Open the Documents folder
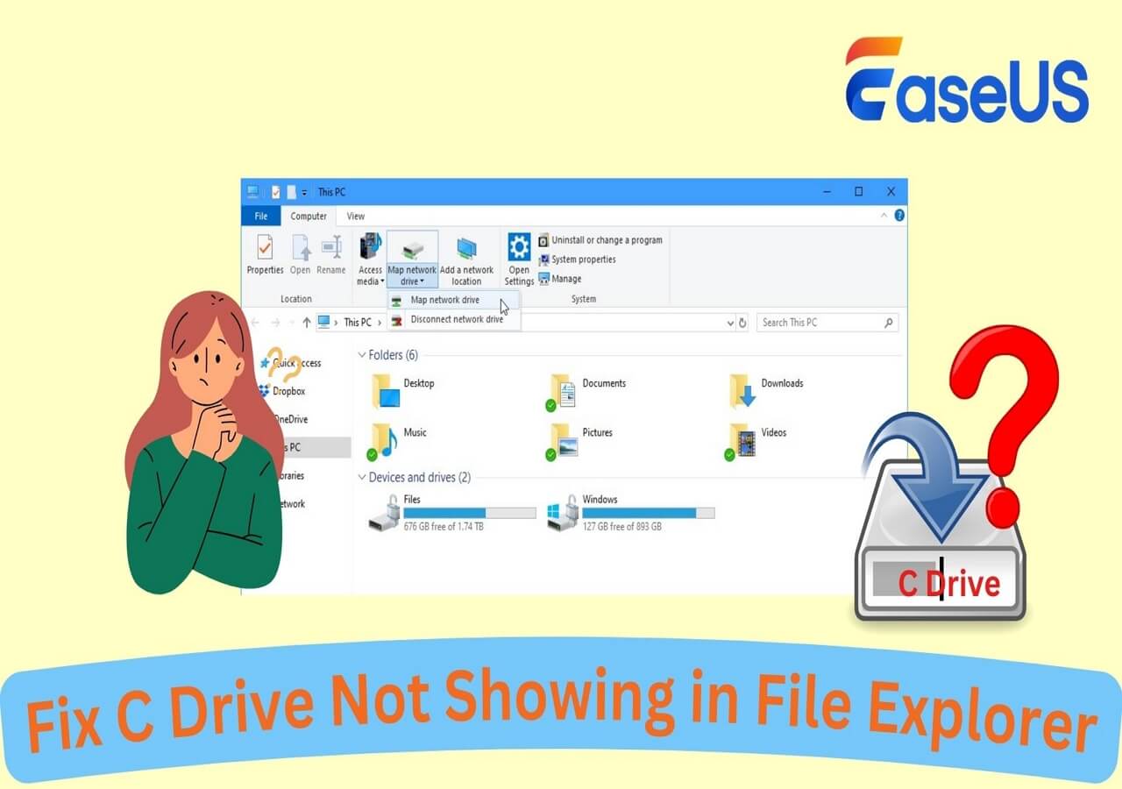 tap(587, 391)
